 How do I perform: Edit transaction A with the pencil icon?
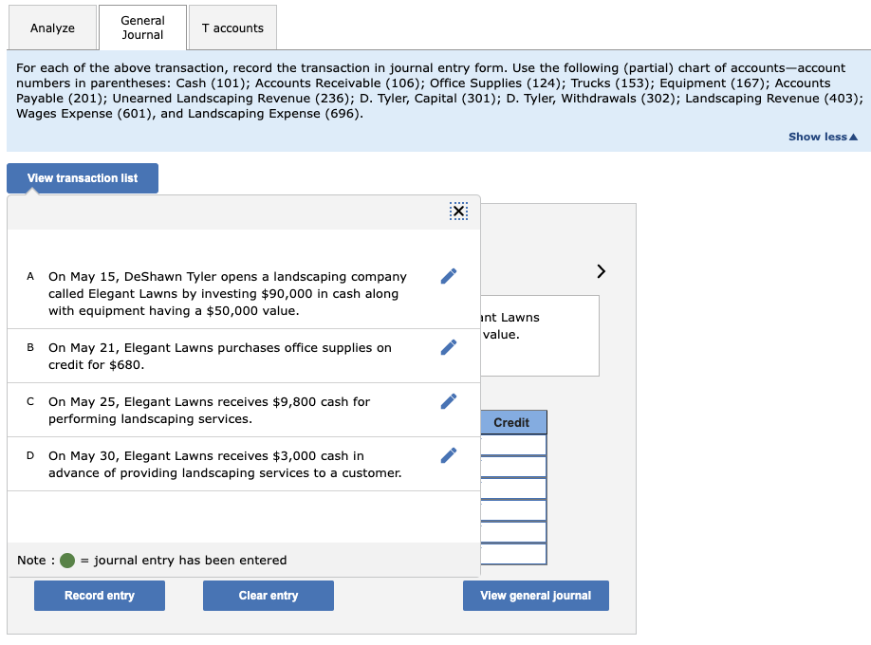[447, 275]
